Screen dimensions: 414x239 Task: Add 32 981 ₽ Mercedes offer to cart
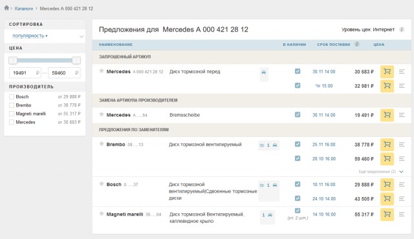pyautogui.click(x=387, y=86)
